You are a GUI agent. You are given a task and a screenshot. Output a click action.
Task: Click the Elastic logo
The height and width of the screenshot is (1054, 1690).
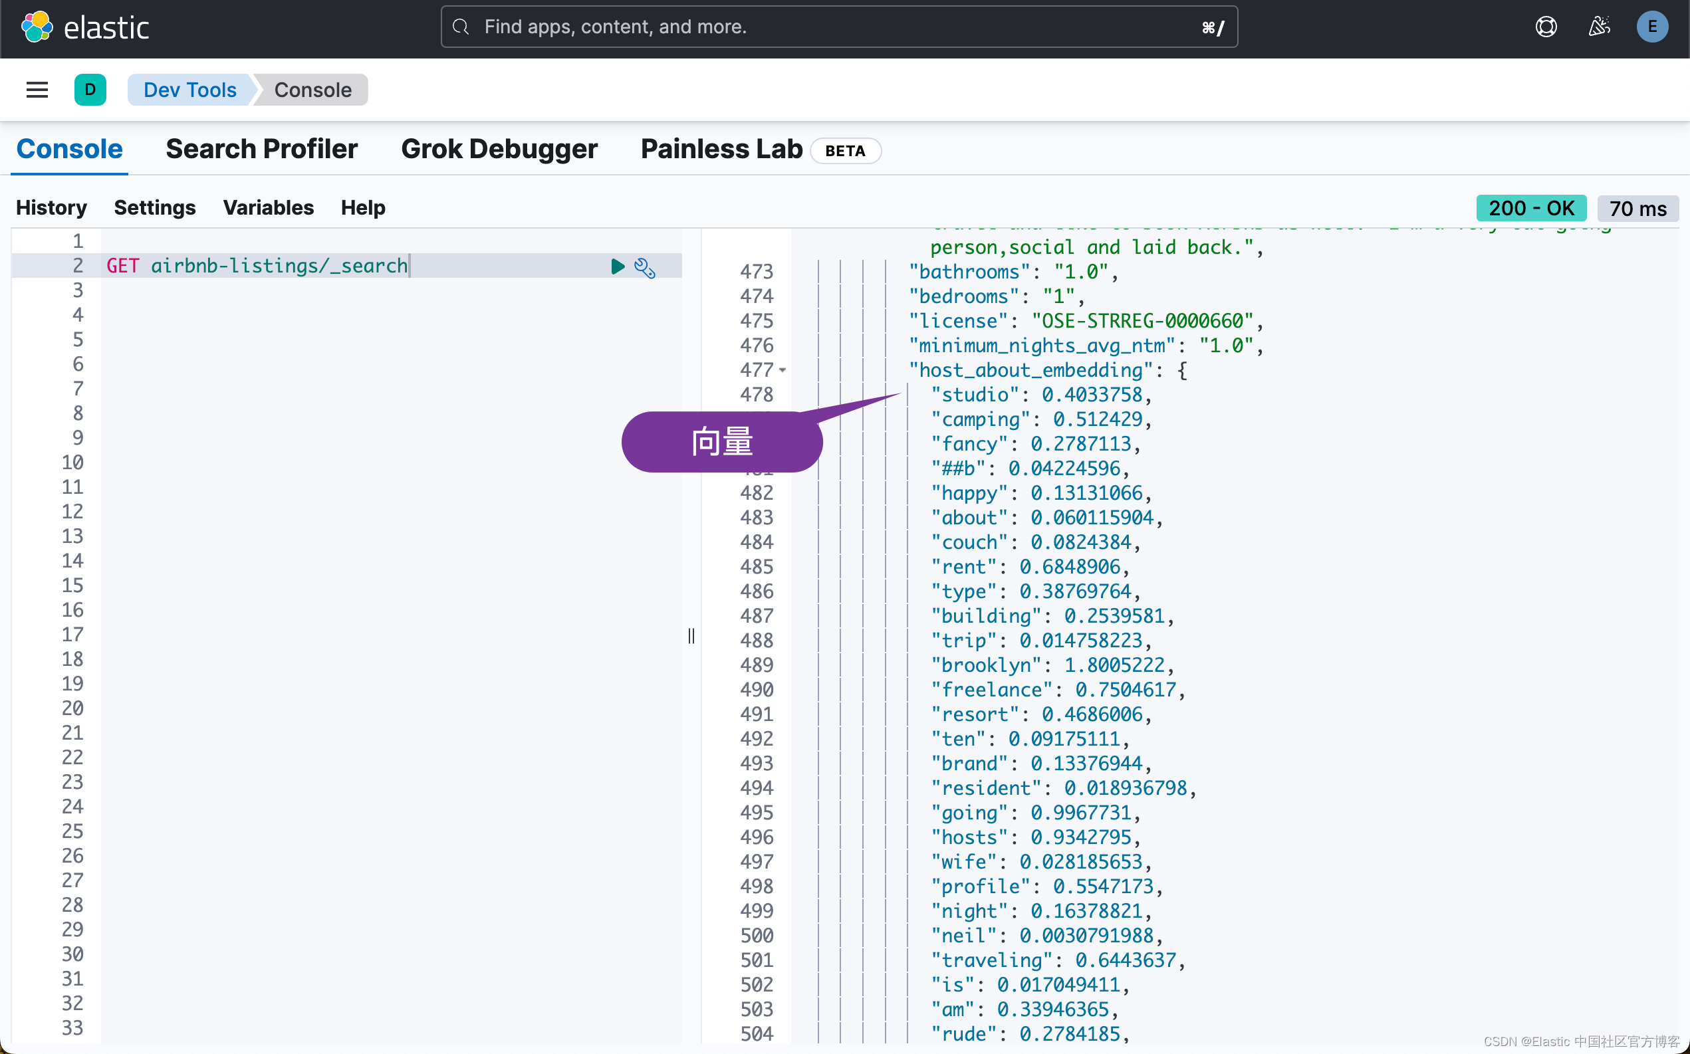click(85, 28)
